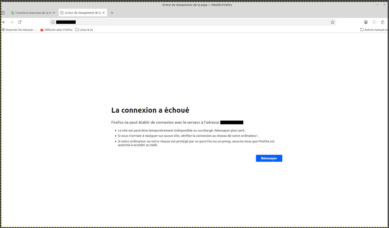Close the Erreur de chargement tab
This screenshot has height=228, width=389.
coord(104,13)
